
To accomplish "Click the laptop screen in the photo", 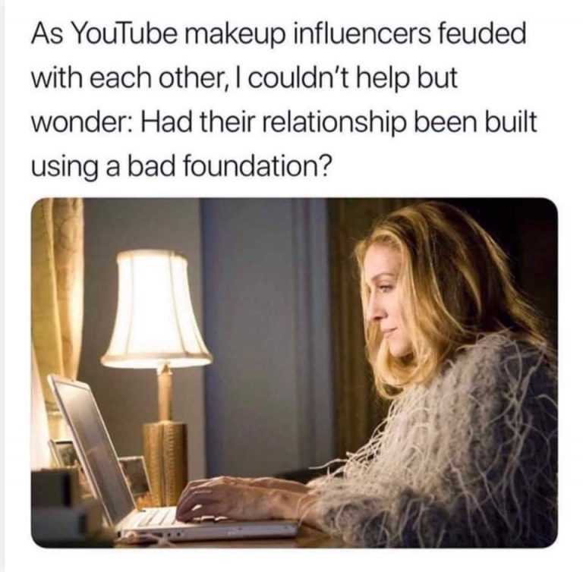I will coord(96,448).
